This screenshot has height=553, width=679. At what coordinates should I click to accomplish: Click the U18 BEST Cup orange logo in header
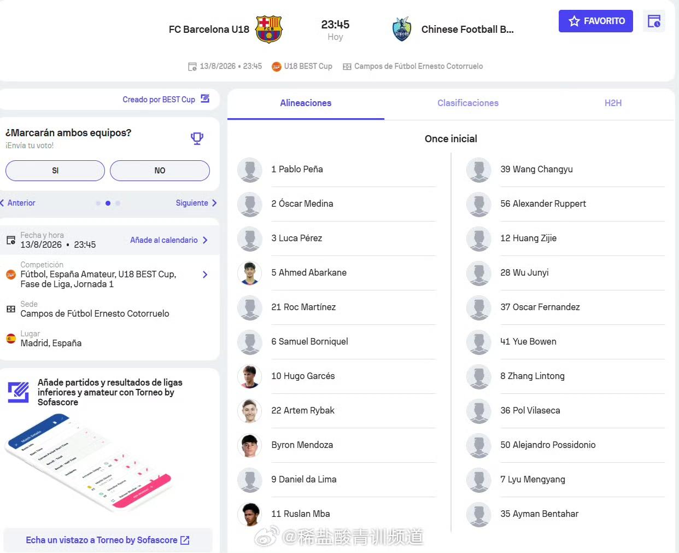coord(277,66)
